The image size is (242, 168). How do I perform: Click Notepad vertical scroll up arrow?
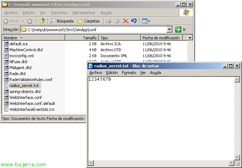(237, 80)
